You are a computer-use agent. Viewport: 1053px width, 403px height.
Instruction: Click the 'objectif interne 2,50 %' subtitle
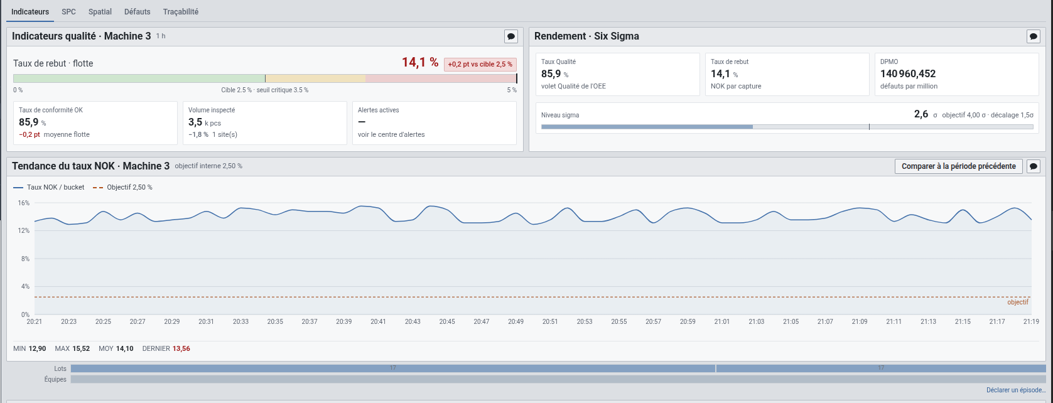[208, 166]
